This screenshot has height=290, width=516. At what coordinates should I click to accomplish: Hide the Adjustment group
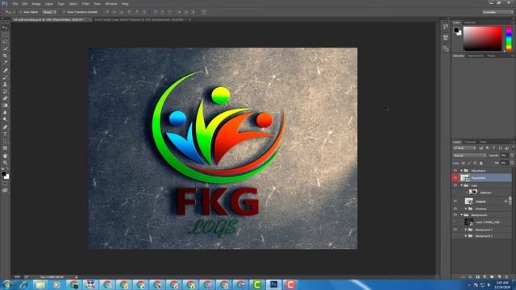click(x=456, y=171)
